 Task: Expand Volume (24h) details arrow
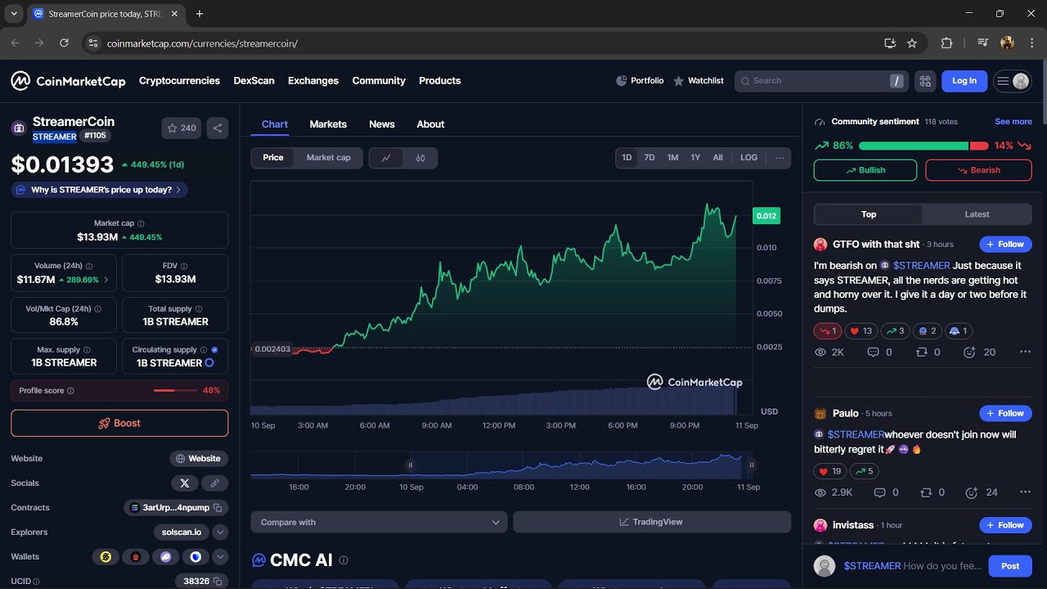[106, 280]
